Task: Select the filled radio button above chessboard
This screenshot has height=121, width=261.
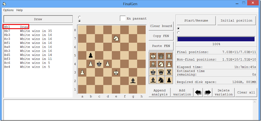Action: coord(80,21)
